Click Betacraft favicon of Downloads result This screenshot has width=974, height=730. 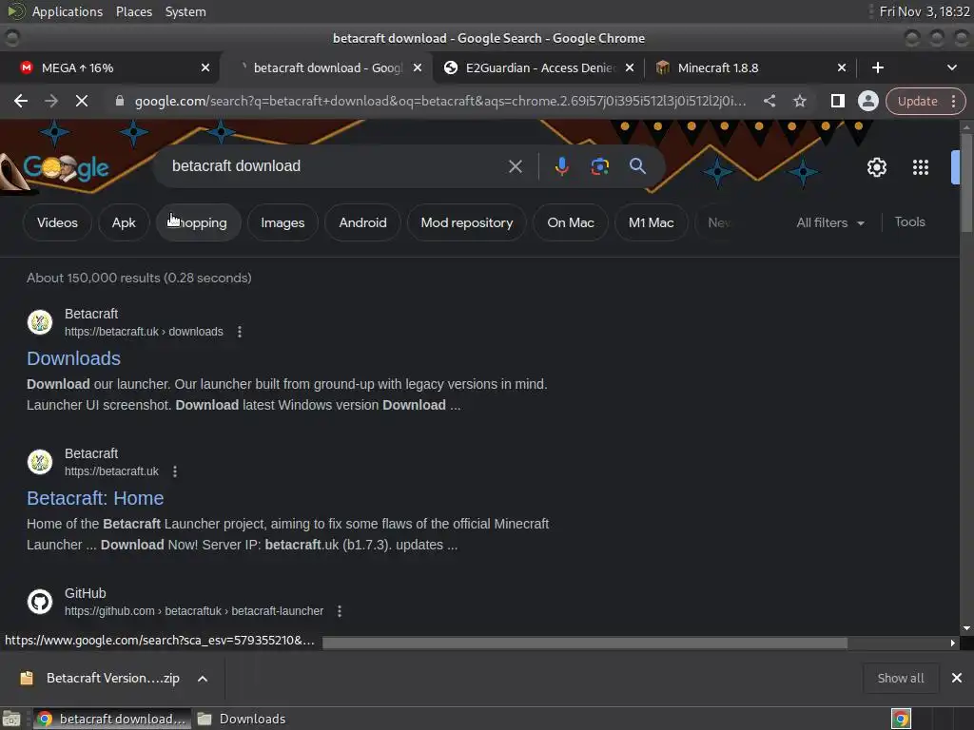(40, 322)
